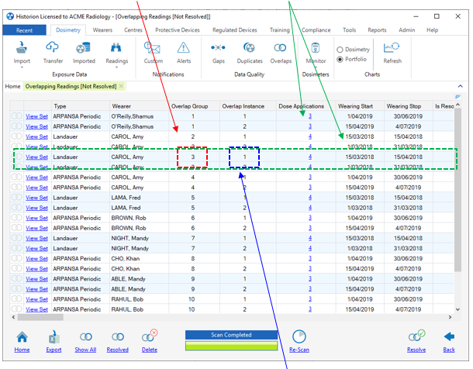This screenshot has width=473, height=369.
Task: Open the Gaps data quality check
Action: click(219, 53)
